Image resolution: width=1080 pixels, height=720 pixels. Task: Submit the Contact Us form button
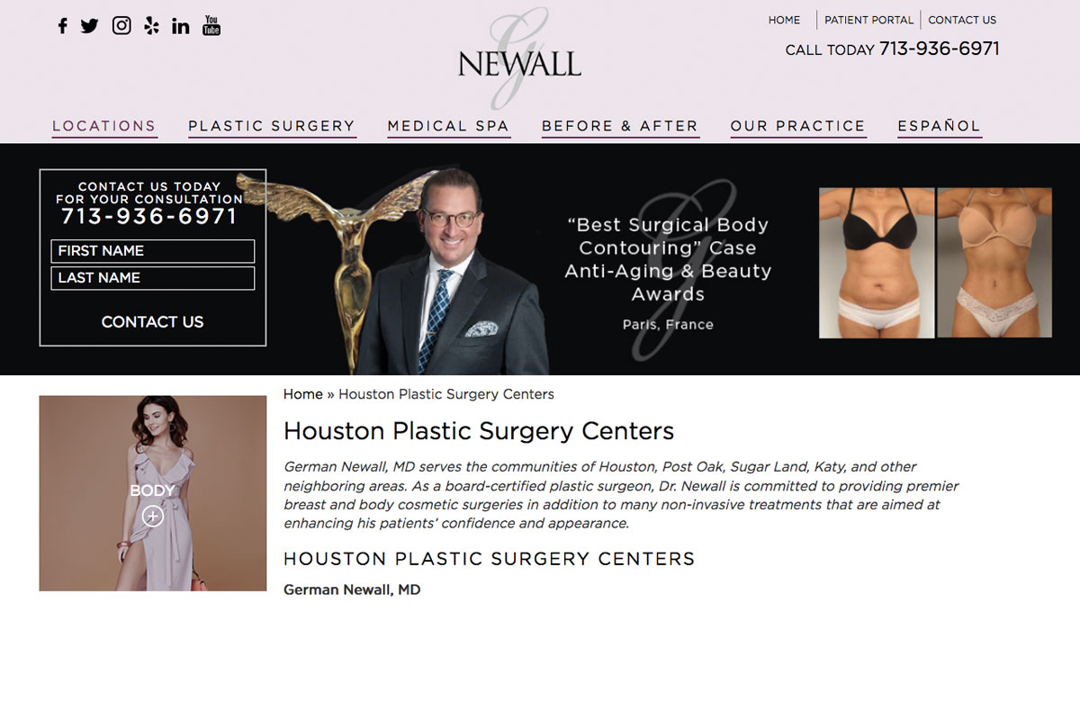(x=153, y=322)
